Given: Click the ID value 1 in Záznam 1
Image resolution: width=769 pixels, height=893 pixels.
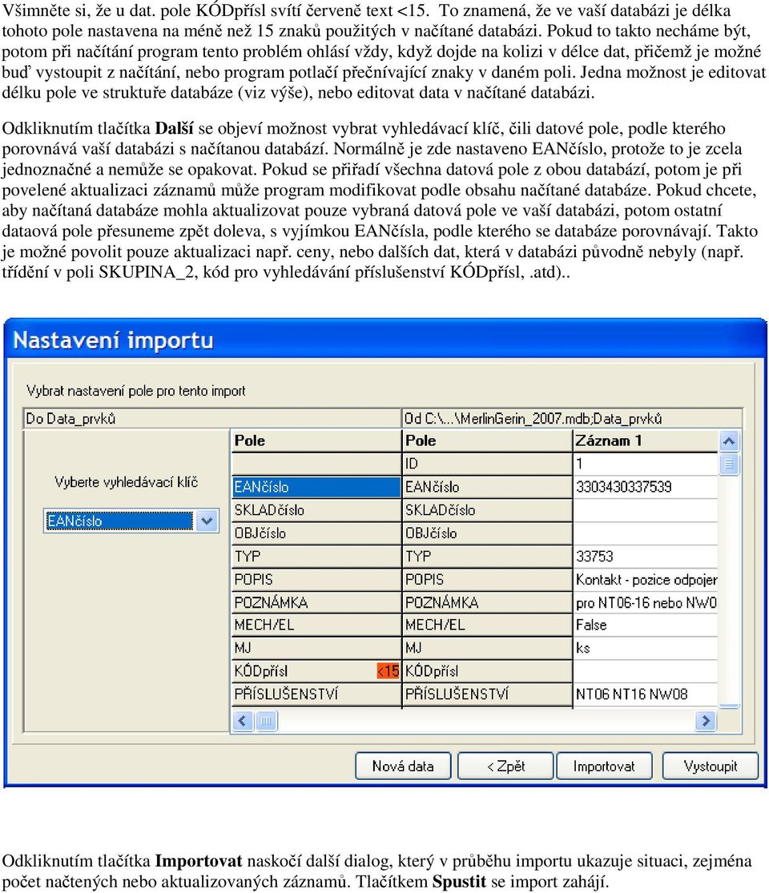Looking at the screenshot, I should click(x=646, y=464).
